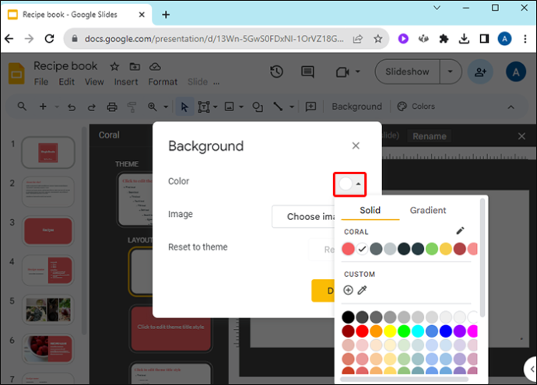The width and height of the screenshot is (537, 385).
Task: Click the Slideshow button
Action: click(407, 72)
